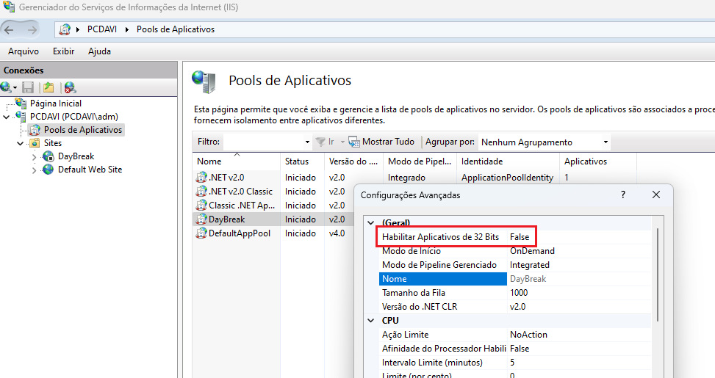
Task: Click the Filtro text input field
Action: click(x=262, y=142)
